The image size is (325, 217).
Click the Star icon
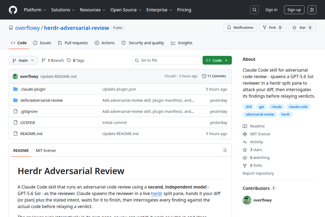tap(294, 28)
